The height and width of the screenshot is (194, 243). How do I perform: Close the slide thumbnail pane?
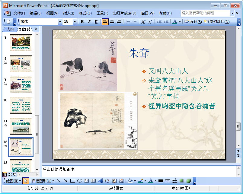[36, 29]
